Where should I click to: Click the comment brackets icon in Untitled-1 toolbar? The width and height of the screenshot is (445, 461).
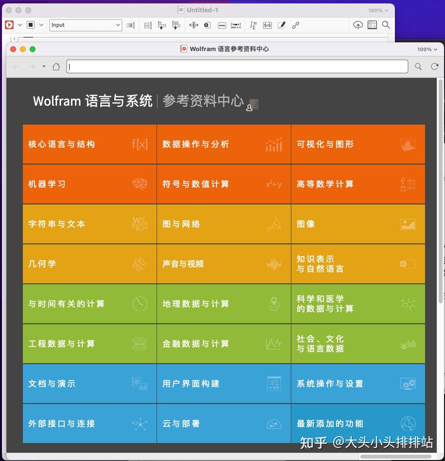(236, 26)
